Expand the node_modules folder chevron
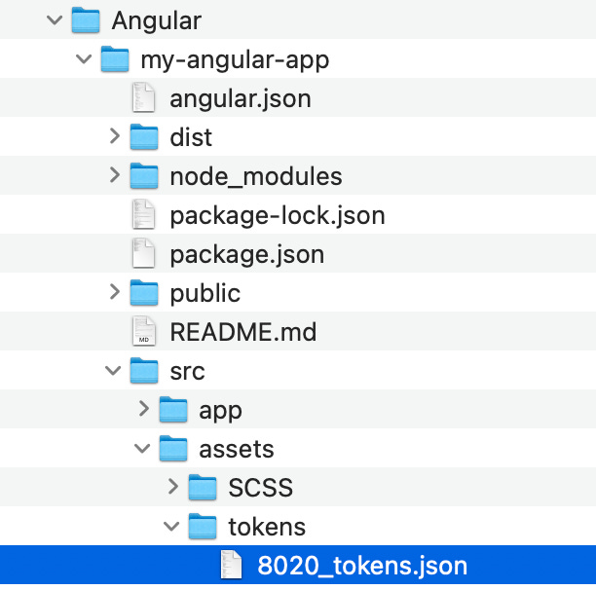Screen dimensions: 596x590 [x=114, y=174]
